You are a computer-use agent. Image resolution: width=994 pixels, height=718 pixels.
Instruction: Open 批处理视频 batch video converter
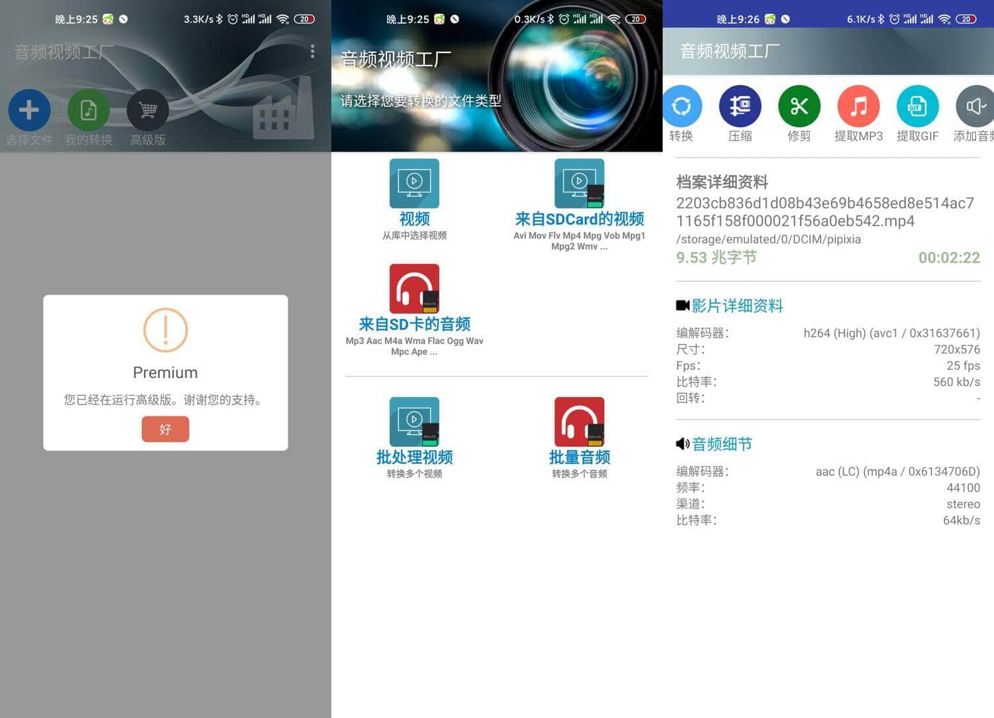click(414, 422)
